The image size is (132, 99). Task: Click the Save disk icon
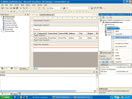coord(14,8)
